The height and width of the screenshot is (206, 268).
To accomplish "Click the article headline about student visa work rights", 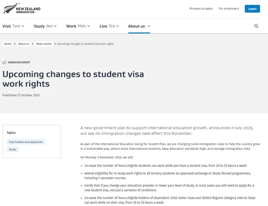I will 73,78.
